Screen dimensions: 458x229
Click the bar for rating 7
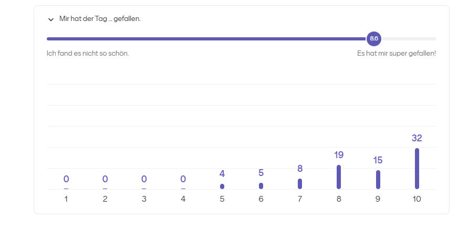300,184
